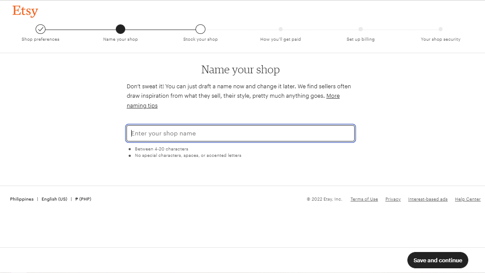
Task: Click Interest-based ads link
Action: point(428,199)
